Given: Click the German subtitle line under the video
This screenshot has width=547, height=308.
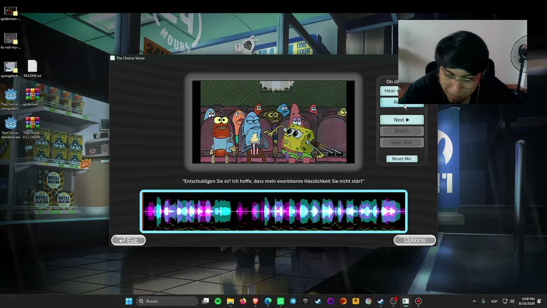Looking at the screenshot, I should 273,181.
